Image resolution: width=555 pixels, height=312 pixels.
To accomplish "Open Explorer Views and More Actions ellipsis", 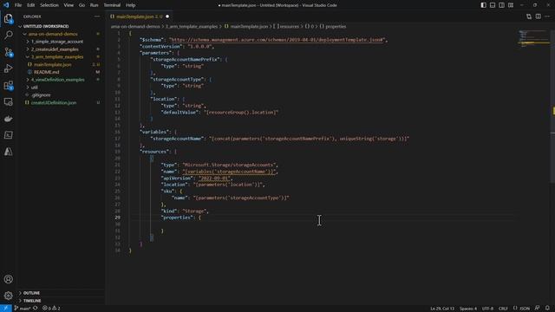I will click(97, 16).
